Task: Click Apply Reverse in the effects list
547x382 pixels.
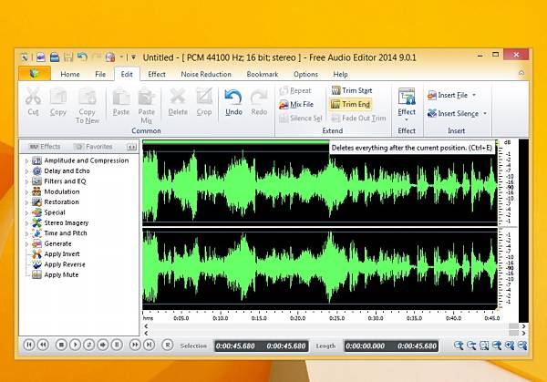Action: pos(65,264)
